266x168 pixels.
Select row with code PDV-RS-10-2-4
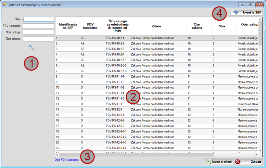tap(157, 54)
